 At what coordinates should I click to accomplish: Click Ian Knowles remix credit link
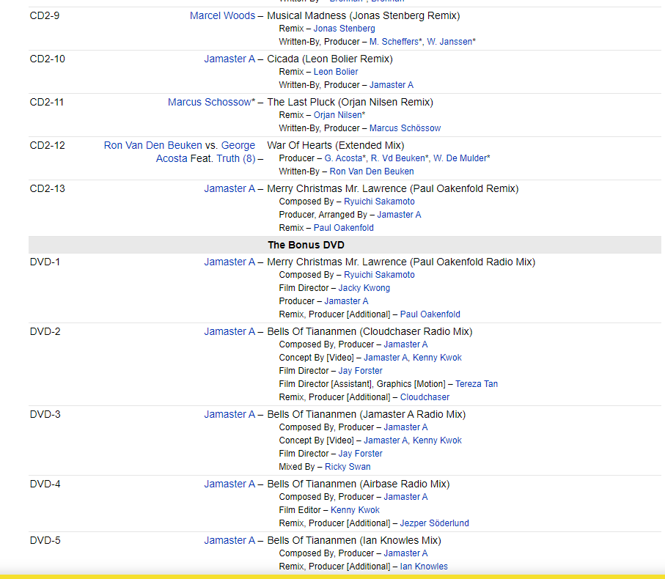(424, 567)
